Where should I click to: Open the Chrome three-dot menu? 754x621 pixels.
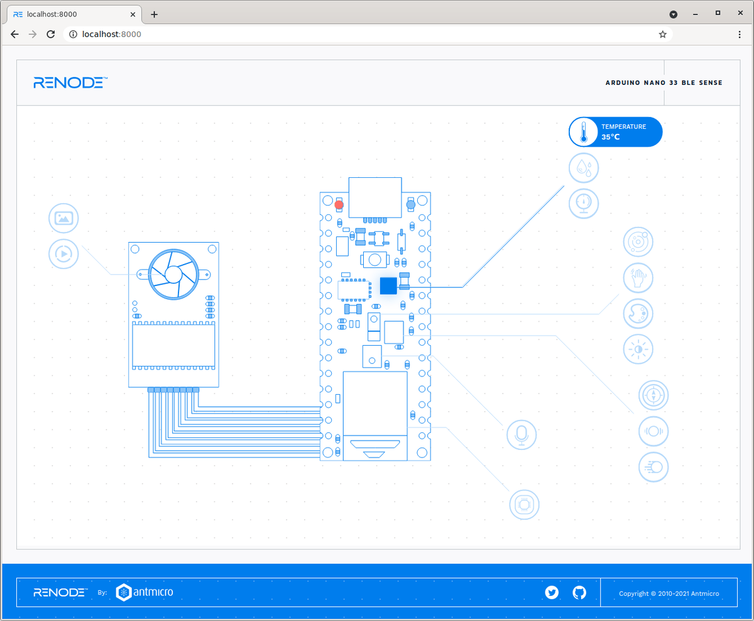(740, 34)
